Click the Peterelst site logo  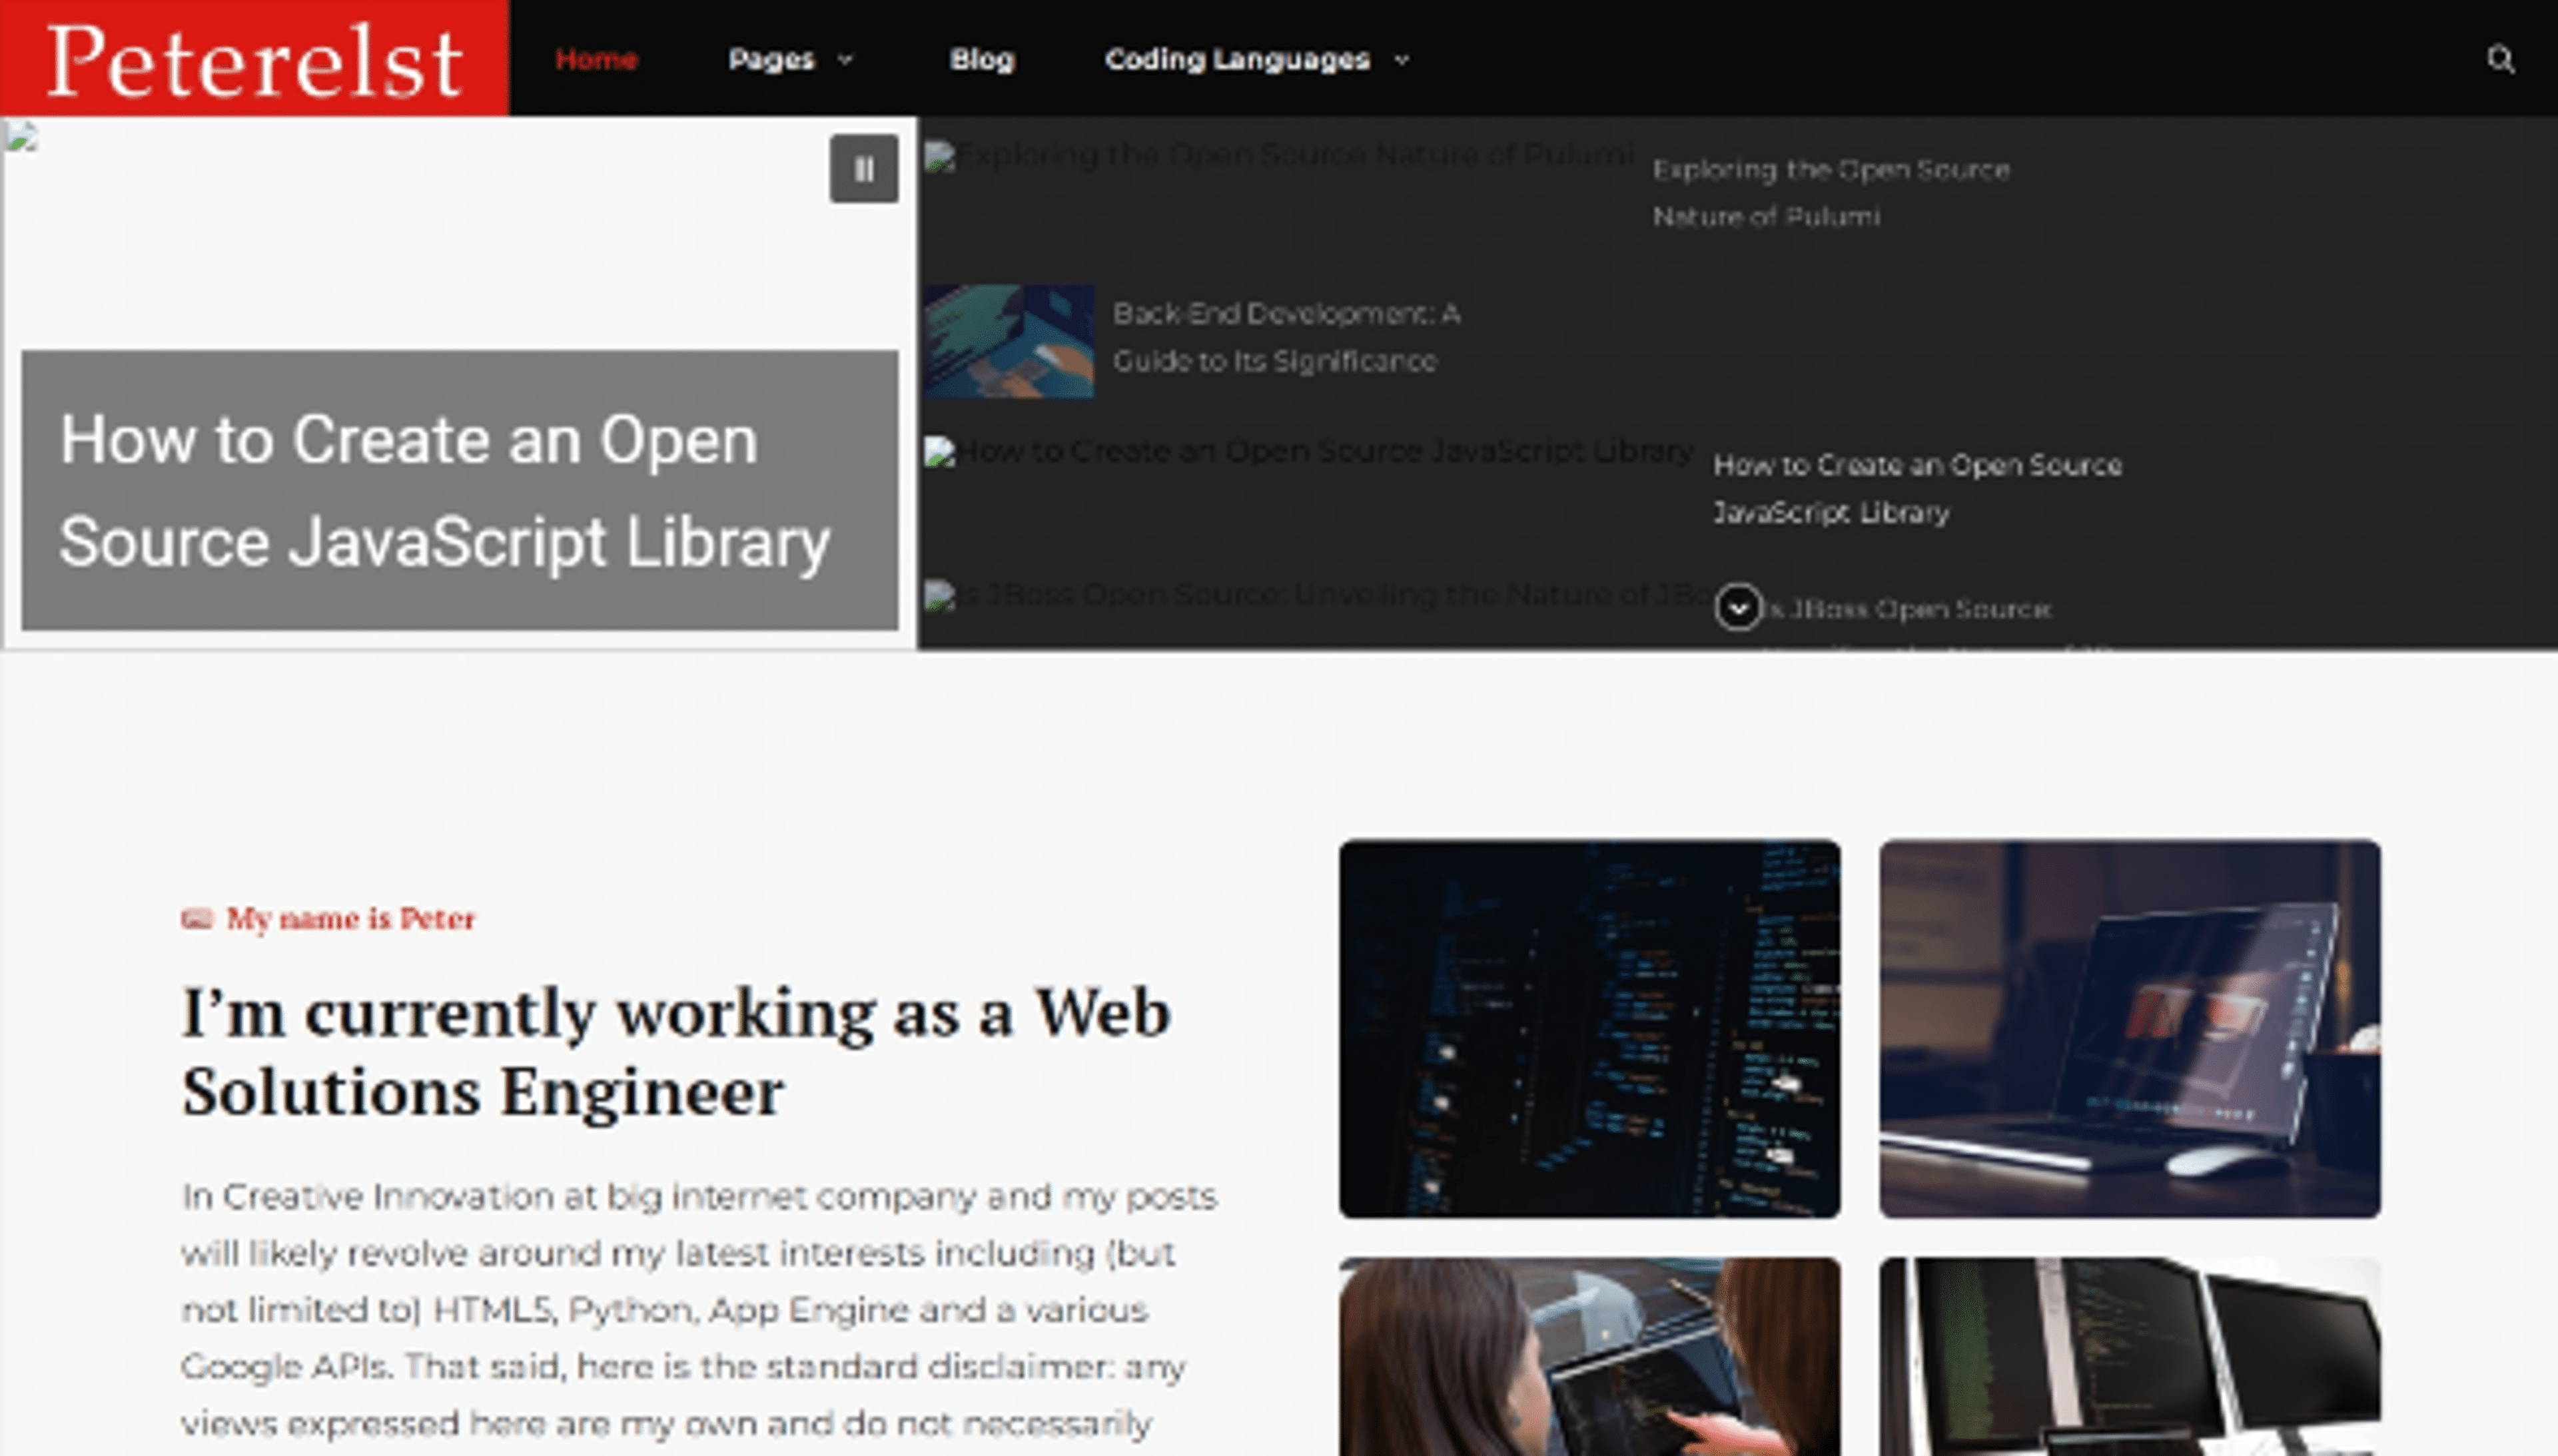point(254,60)
